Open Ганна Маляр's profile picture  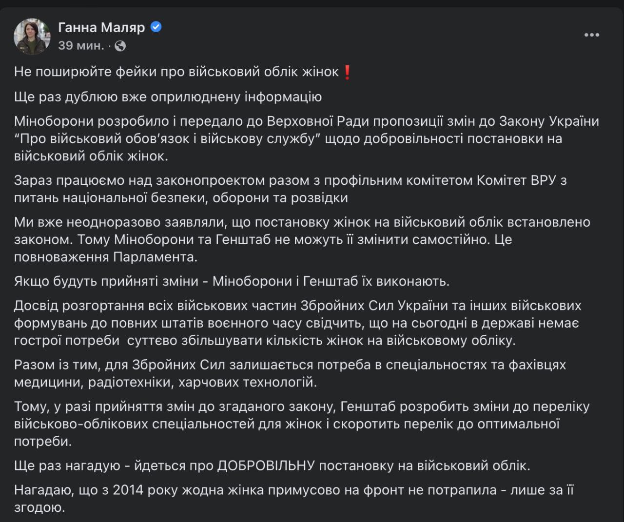tap(32, 37)
